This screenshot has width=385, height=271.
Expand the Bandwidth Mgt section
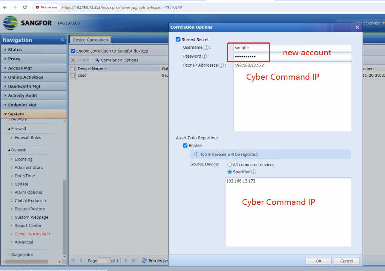coord(34,86)
